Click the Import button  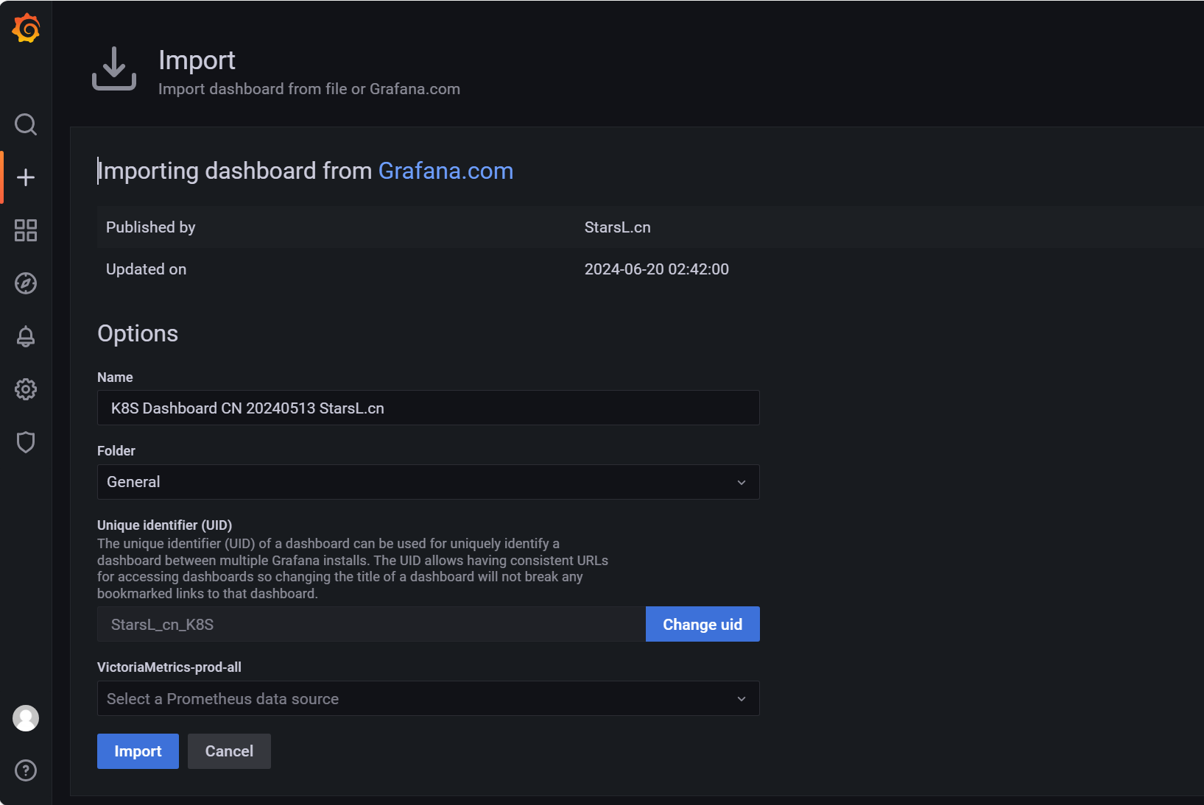138,751
